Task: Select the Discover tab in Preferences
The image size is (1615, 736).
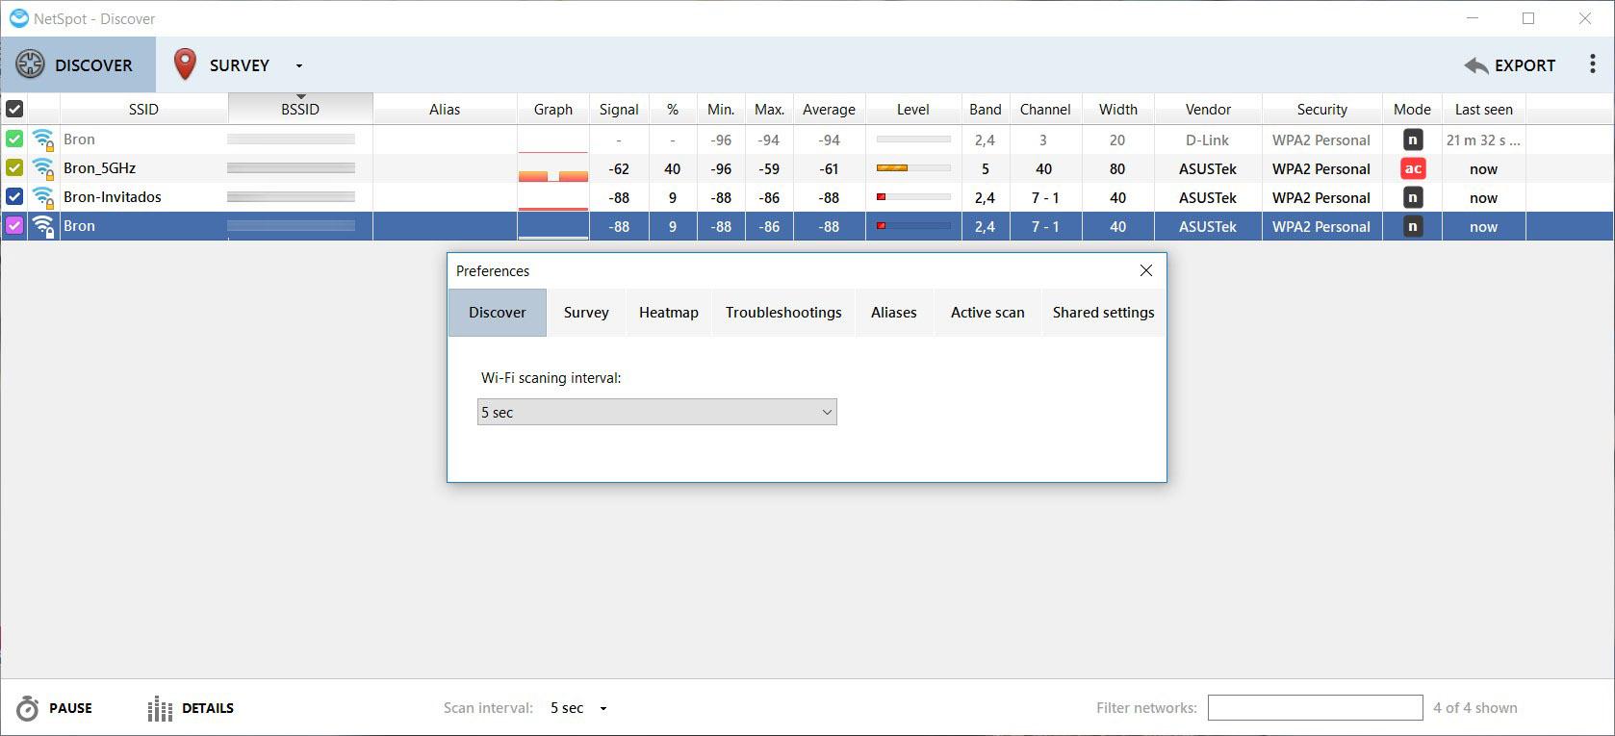Action: (x=498, y=313)
